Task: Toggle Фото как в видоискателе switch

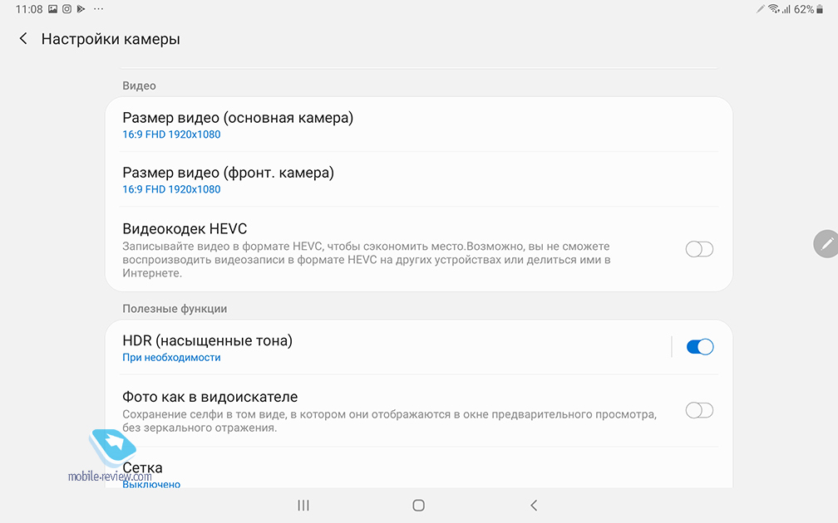Action: [699, 410]
